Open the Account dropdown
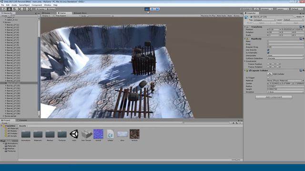305x171 pixels. click(267, 9)
